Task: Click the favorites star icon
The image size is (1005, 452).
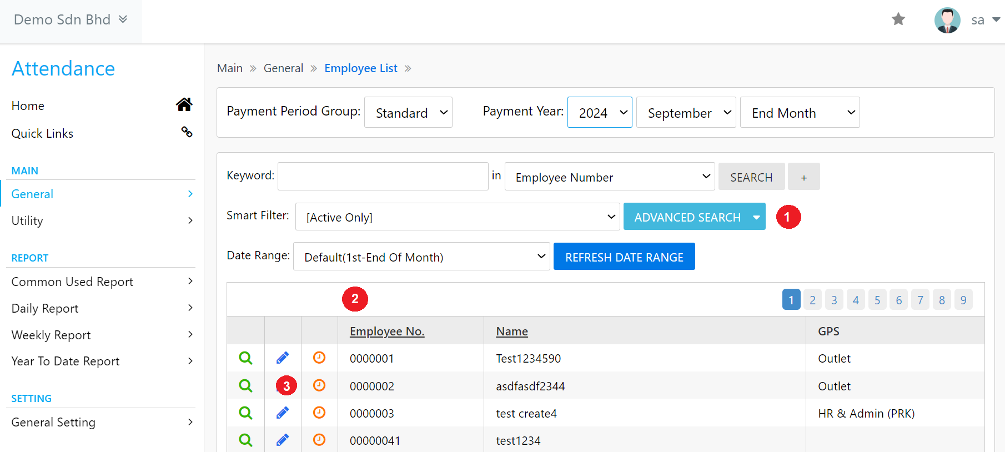Action: pos(898,19)
